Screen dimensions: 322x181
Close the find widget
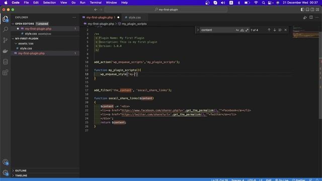[285, 30]
